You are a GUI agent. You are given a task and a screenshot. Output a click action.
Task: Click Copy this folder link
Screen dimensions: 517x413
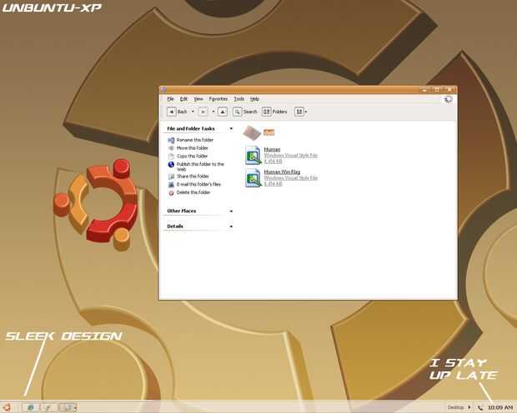[193, 156]
